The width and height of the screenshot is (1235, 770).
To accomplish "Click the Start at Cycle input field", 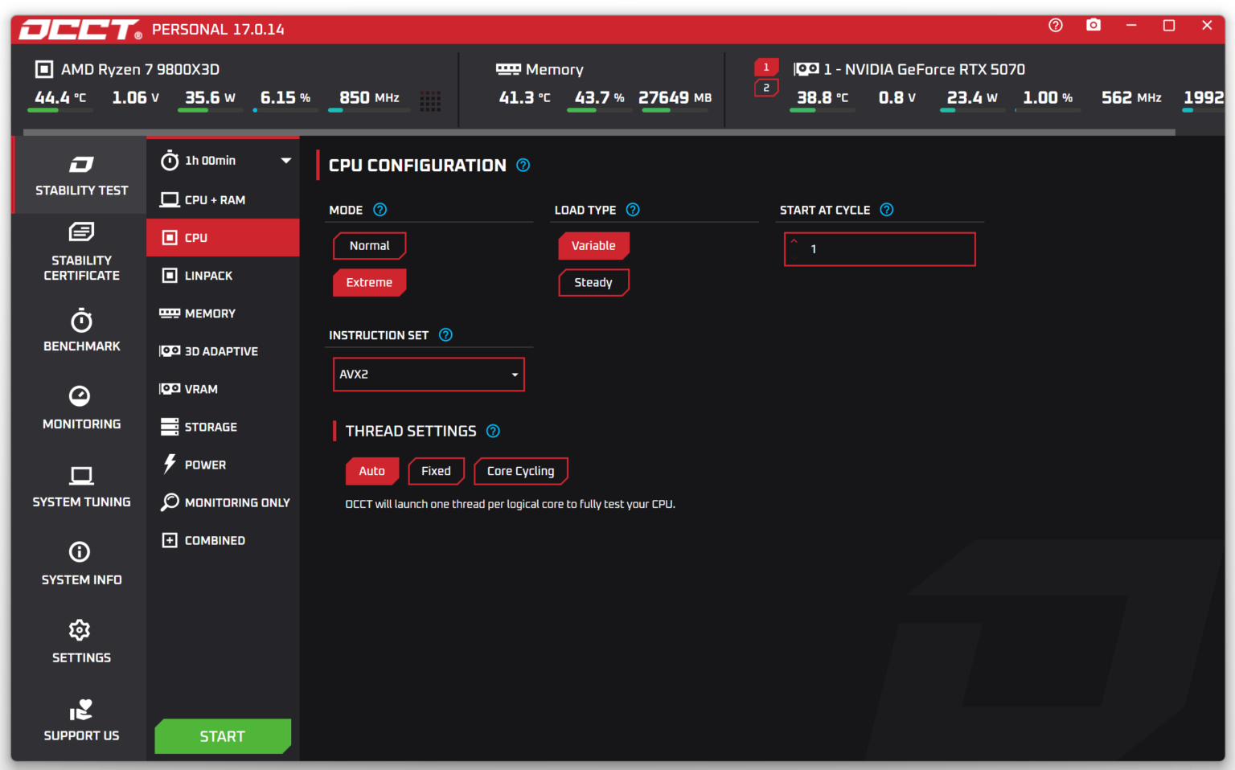I will click(x=880, y=249).
